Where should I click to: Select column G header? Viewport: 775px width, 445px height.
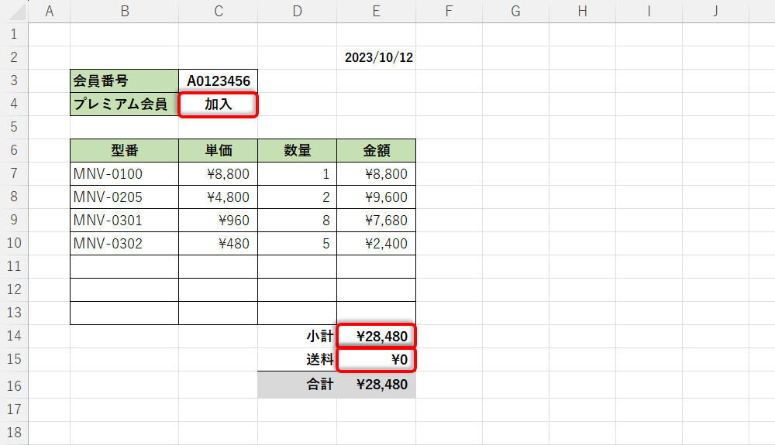pos(516,12)
